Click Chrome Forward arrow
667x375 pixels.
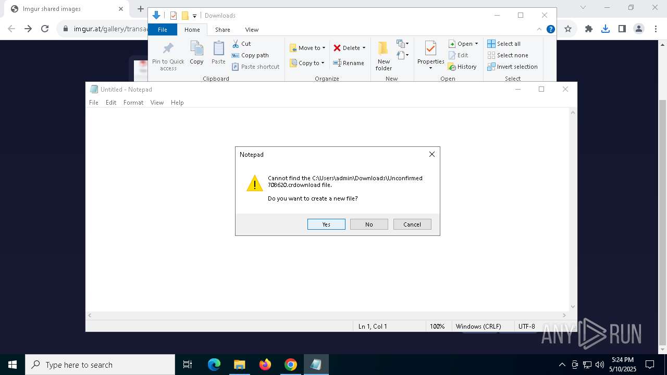pos(28,29)
